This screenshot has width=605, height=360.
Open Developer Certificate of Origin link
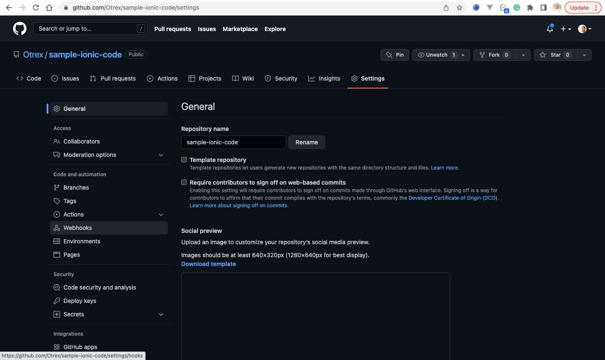[x=453, y=198]
